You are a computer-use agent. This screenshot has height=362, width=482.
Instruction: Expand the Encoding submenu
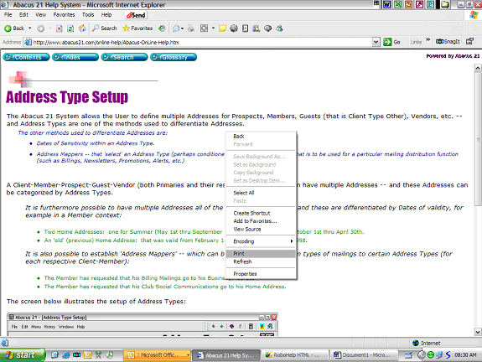point(261,241)
